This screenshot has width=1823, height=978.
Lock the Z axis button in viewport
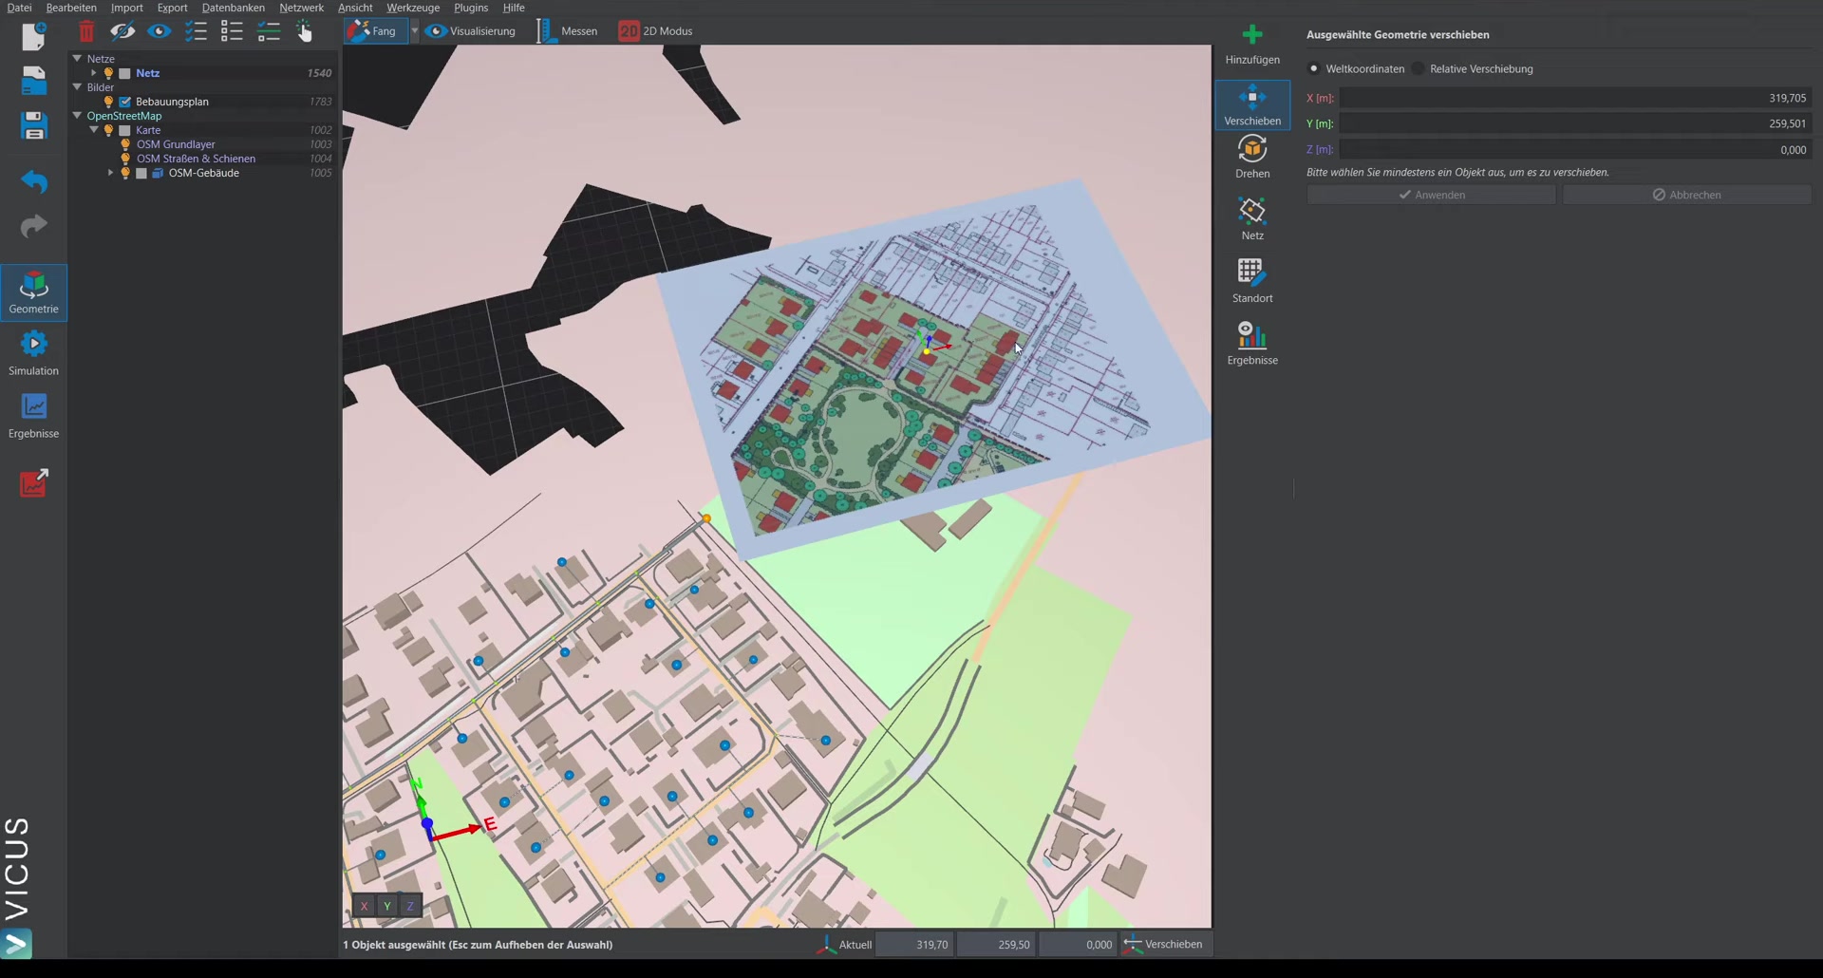[410, 906]
